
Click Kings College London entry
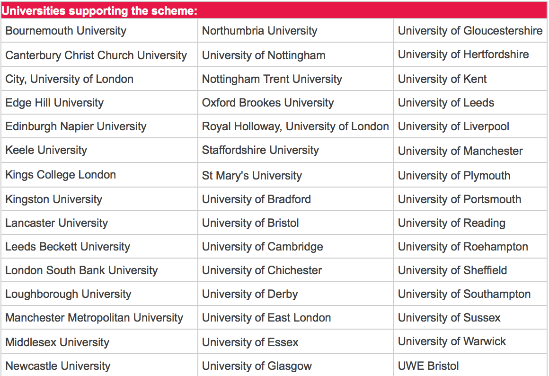[x=61, y=175]
